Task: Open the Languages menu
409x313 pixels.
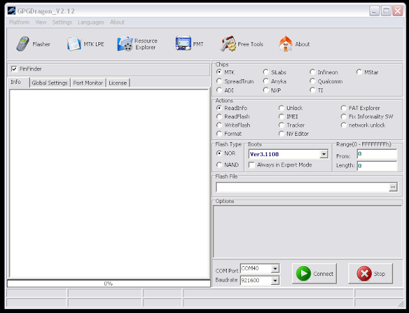Action: point(91,22)
